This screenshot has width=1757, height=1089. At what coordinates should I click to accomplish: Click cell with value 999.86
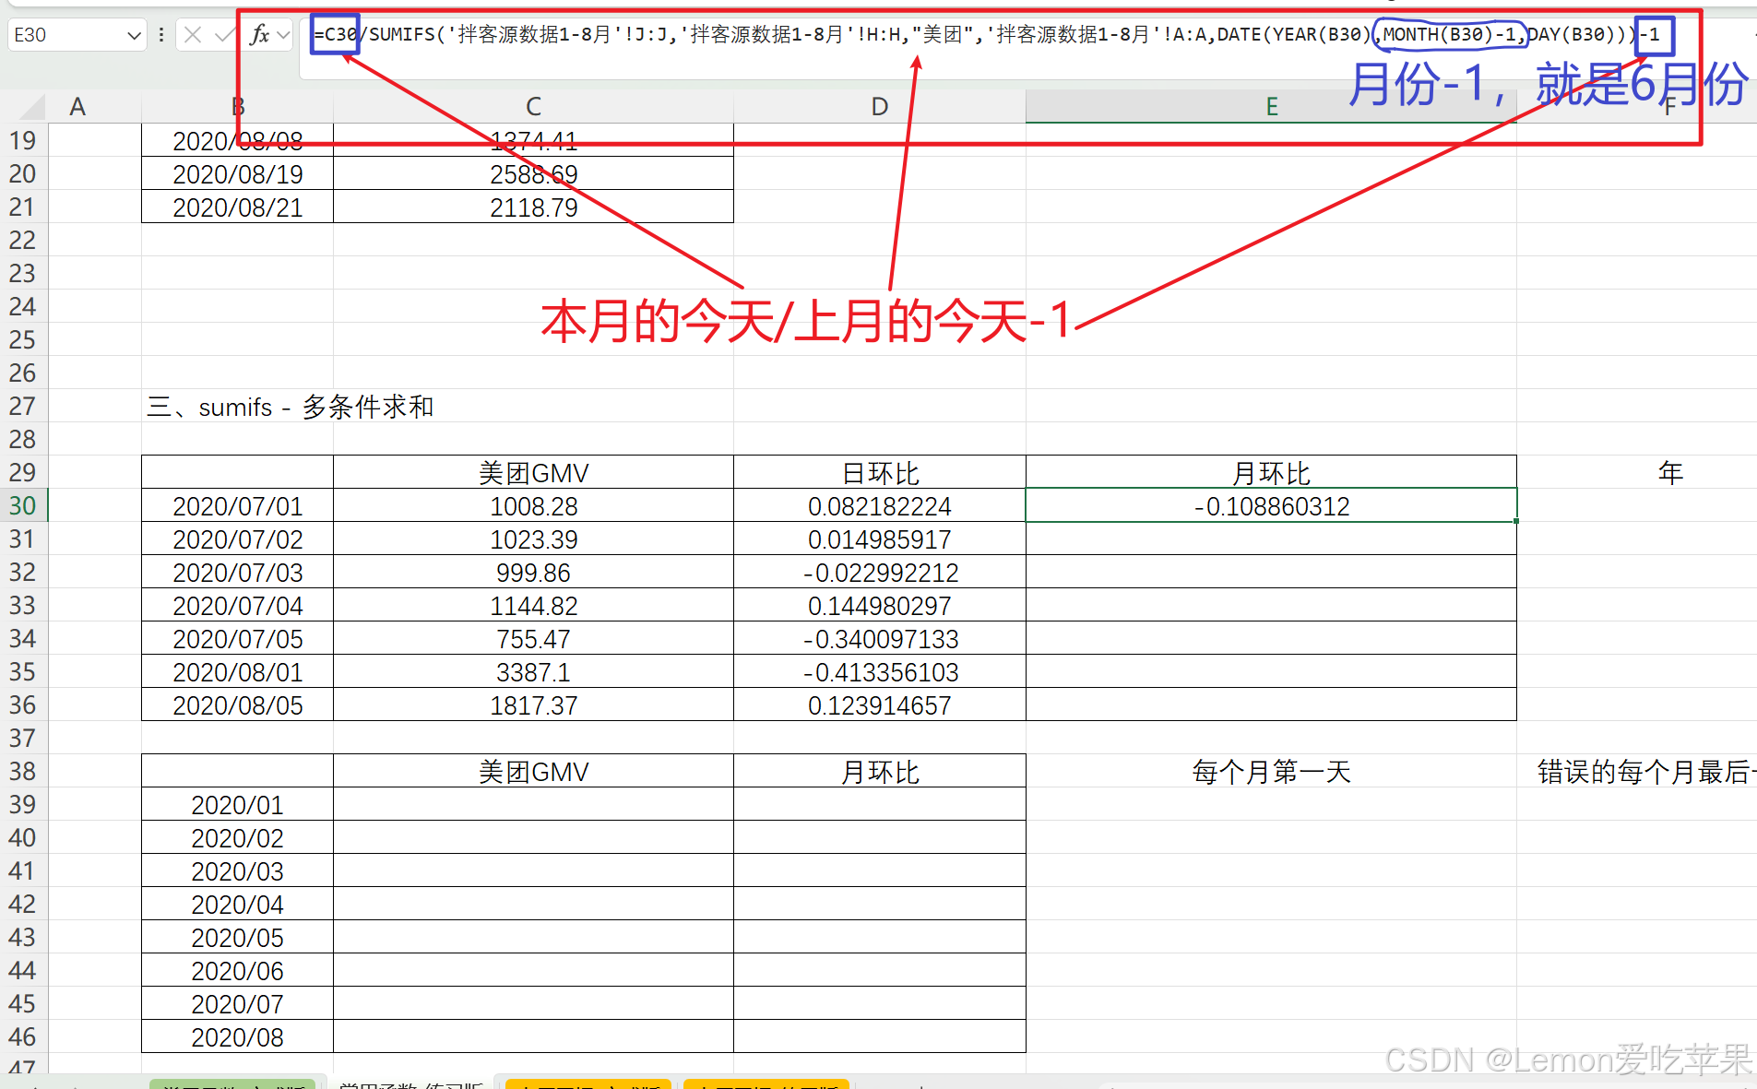coord(533,572)
